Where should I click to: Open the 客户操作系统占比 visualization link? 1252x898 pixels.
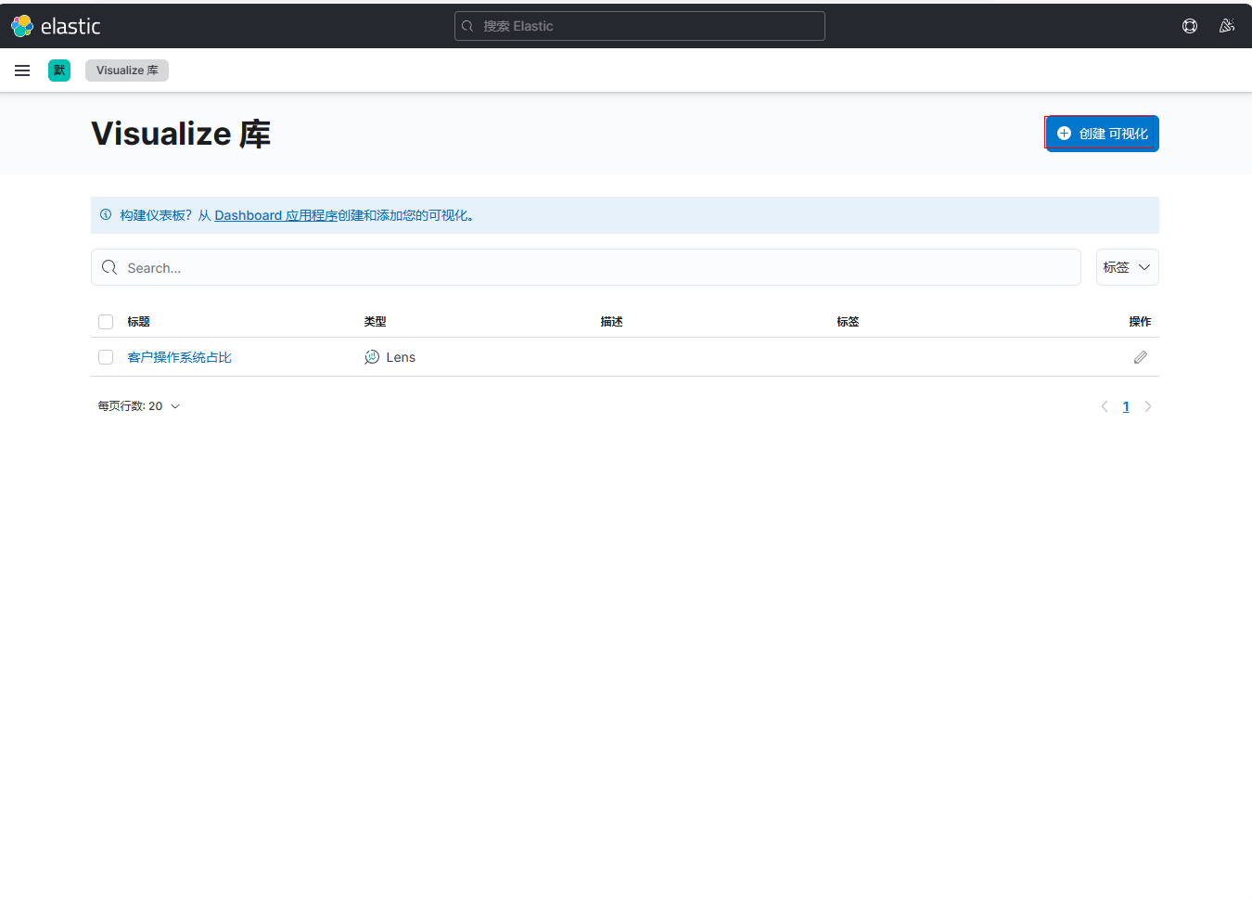179,357
